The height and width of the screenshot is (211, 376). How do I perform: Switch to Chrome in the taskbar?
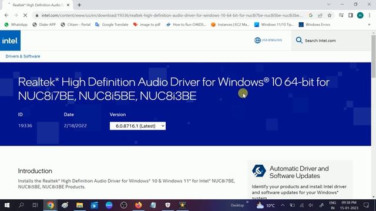pyautogui.click(x=51, y=205)
